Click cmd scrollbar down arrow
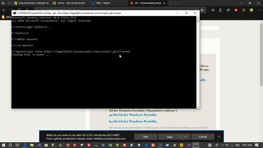Screen dimensions: 263x148 point(198,107)
